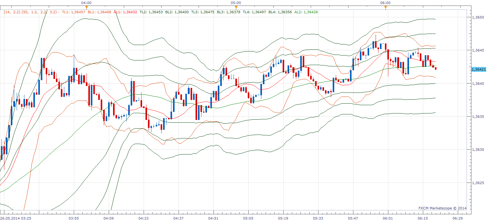
Task: Click the 26.05.2014 03:25 date label
Action: 16,218
